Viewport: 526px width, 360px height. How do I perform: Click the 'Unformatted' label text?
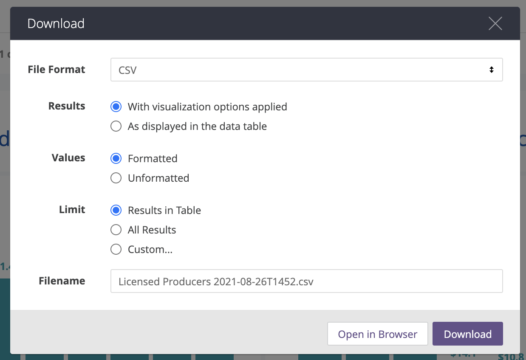pyautogui.click(x=158, y=178)
